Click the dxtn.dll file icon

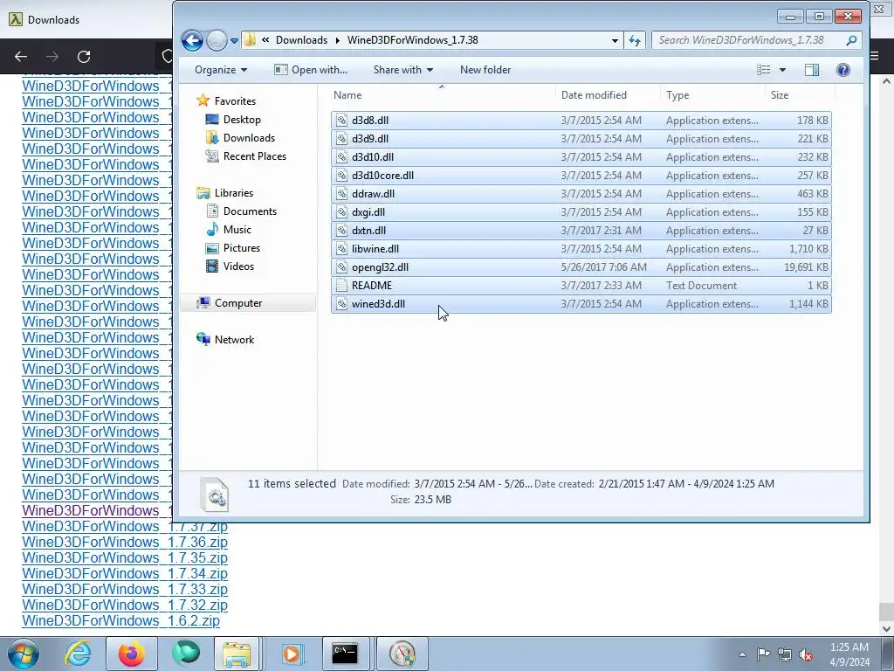(341, 231)
